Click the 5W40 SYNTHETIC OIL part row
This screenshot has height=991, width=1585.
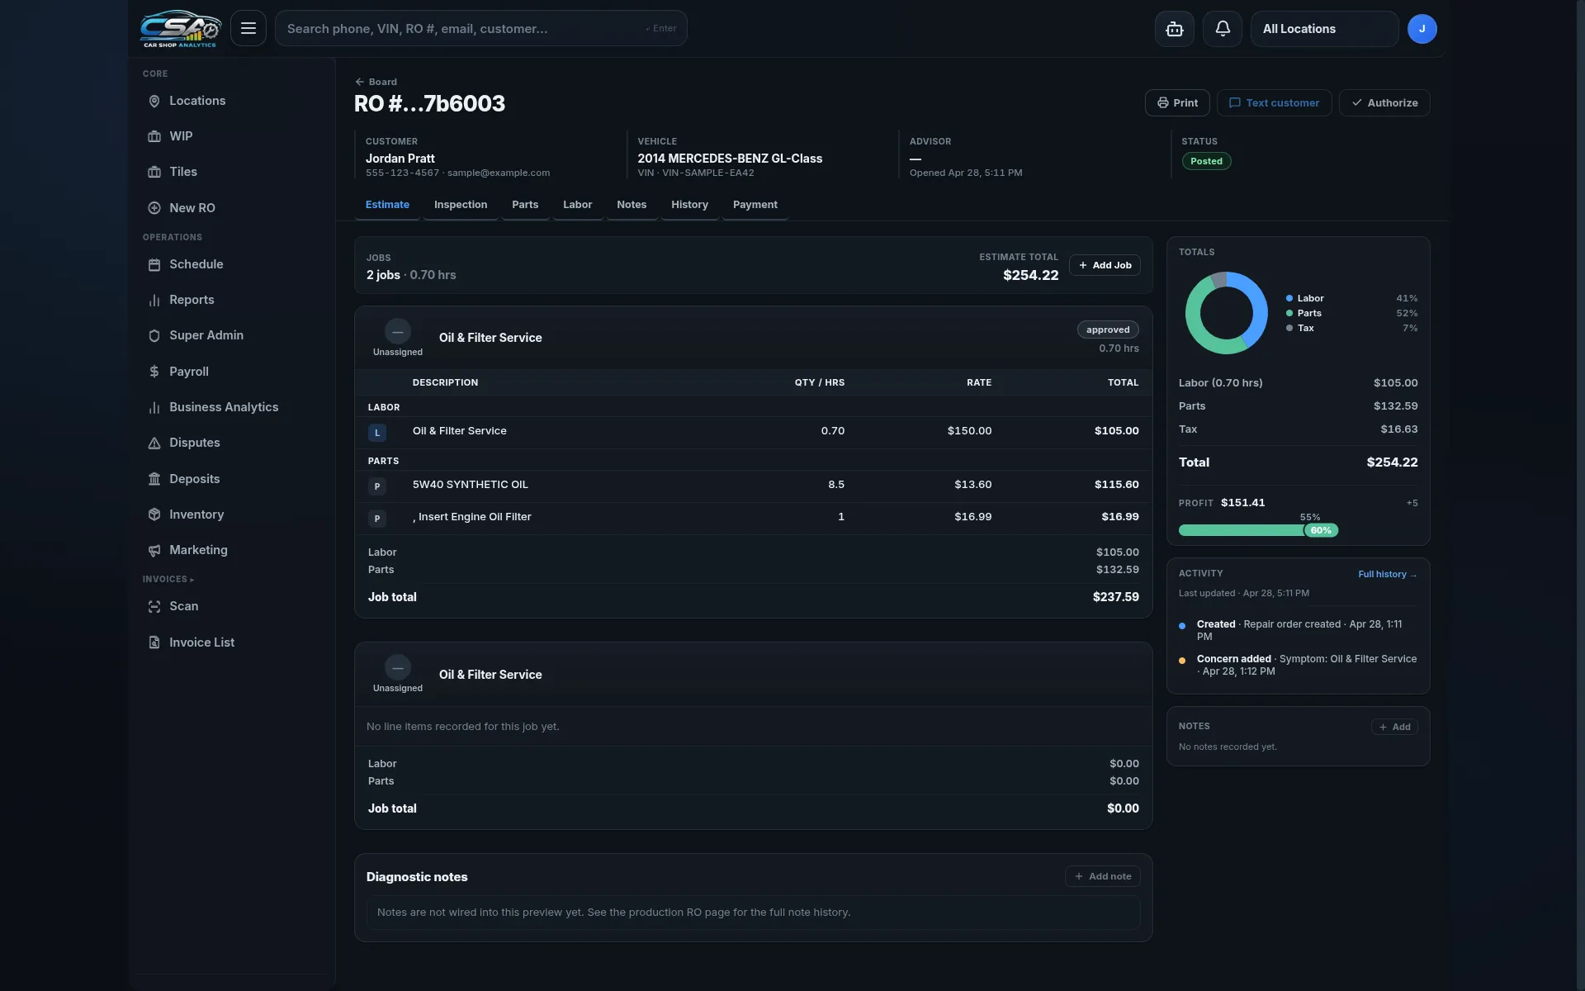coord(753,485)
